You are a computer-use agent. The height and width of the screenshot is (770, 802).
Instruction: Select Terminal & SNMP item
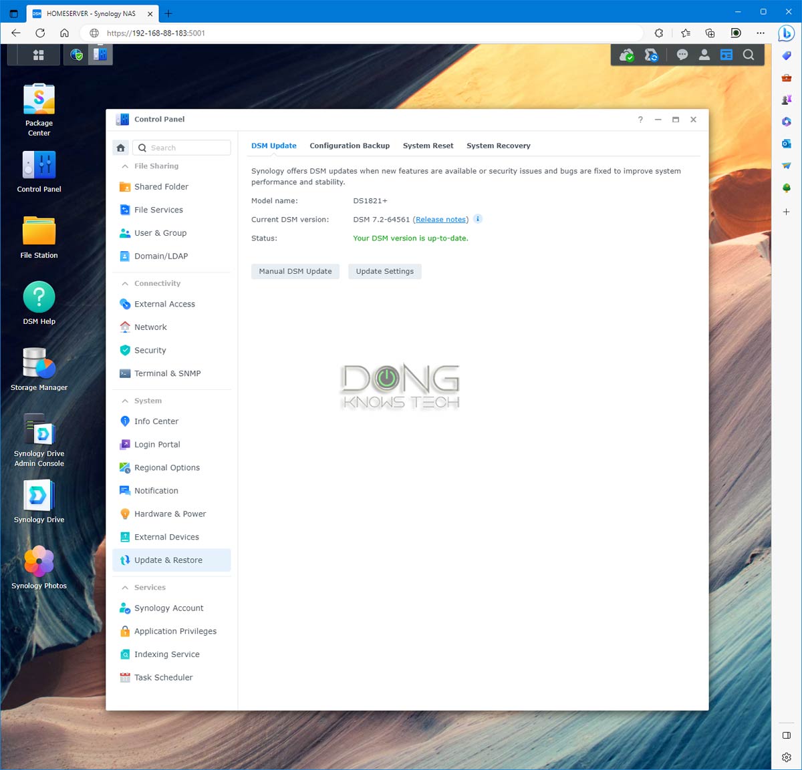click(x=171, y=373)
